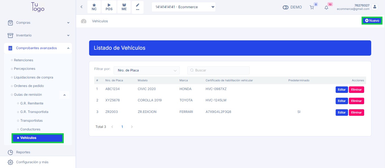Collapse the sidebar with the left arrow
Viewport: 385px width, 168px height.
(x=82, y=7)
